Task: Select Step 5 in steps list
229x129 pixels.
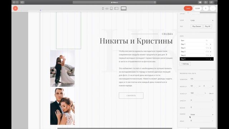Action: pos(196,59)
